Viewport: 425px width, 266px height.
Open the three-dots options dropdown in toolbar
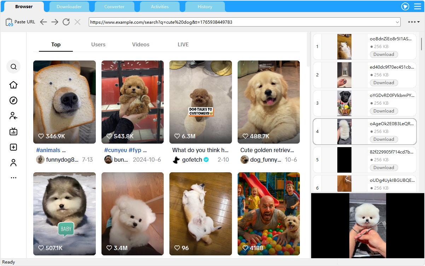pos(413,22)
